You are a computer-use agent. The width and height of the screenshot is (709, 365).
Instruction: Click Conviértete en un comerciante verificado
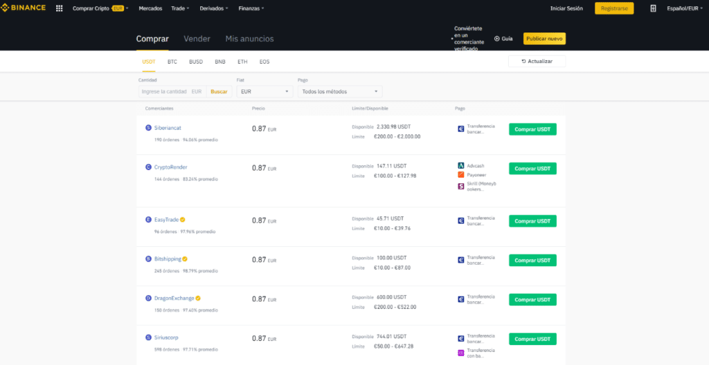pos(468,39)
